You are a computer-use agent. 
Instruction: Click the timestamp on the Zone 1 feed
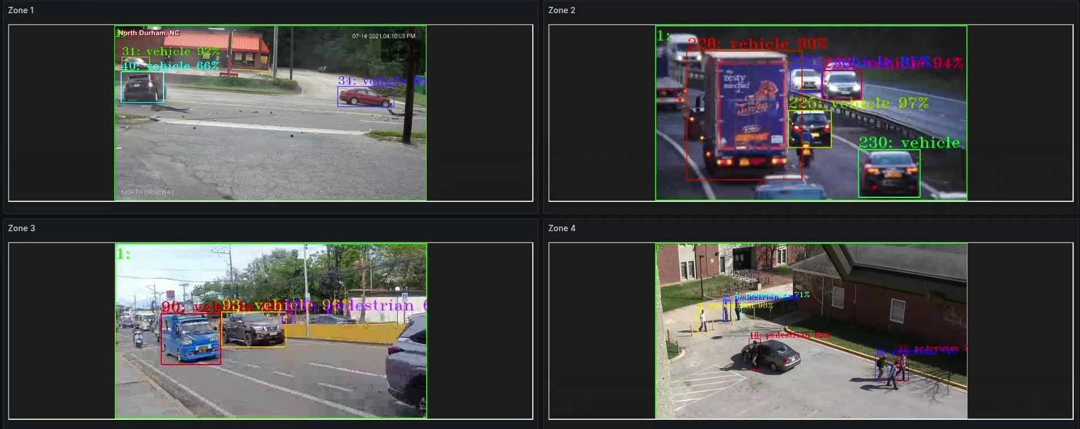click(383, 36)
